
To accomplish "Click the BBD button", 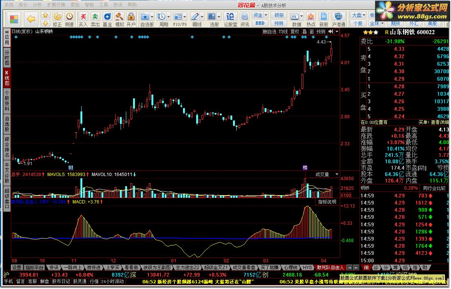I will 260,23.
